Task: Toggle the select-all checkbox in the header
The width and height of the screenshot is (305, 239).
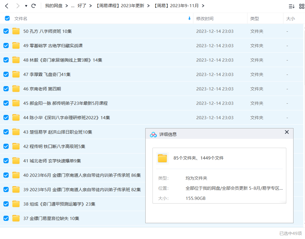Action: tap(7, 18)
